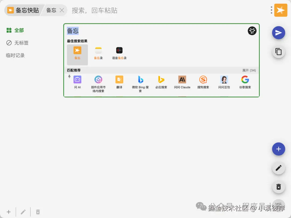Click the 匹配推荐 heading text

74,70
